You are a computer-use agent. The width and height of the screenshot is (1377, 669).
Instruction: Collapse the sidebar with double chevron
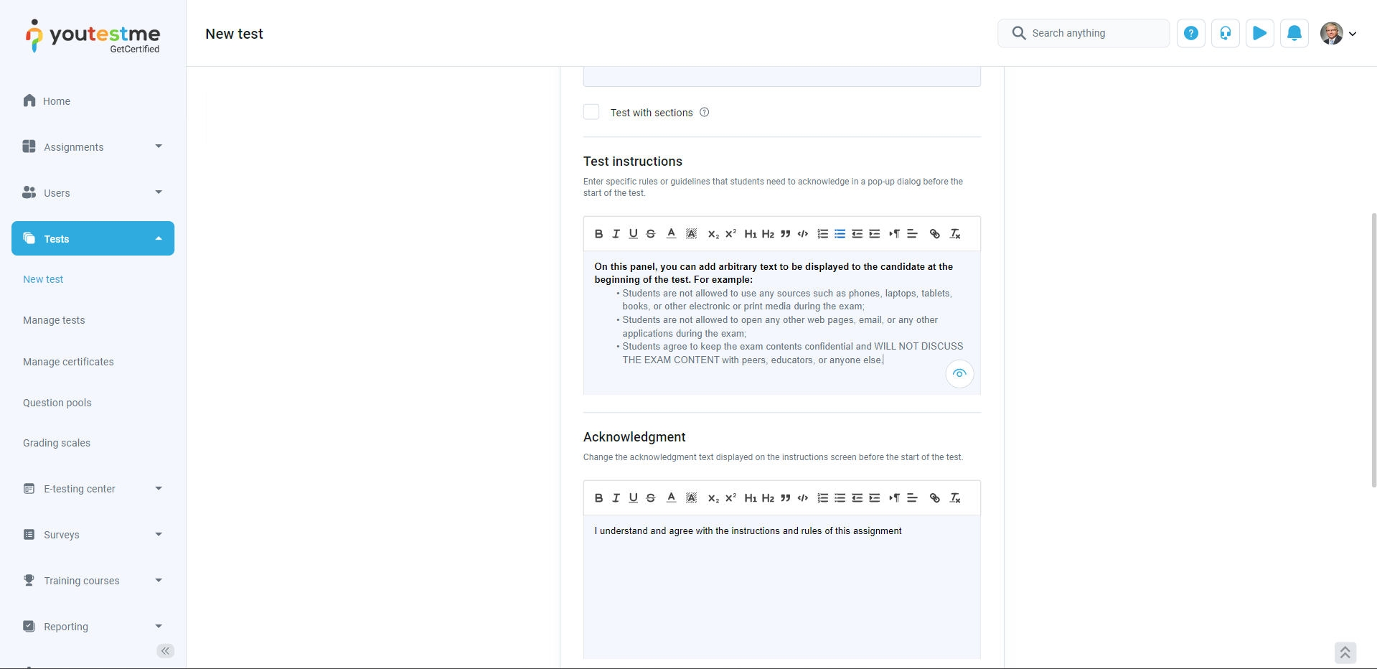(165, 651)
